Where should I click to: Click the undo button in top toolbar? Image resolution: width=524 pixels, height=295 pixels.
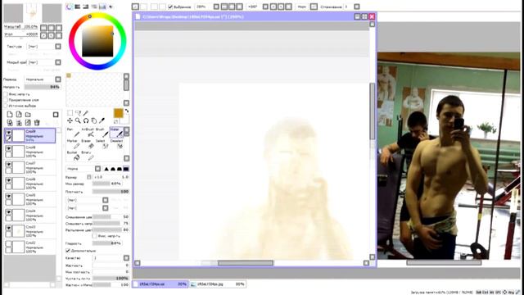[x=135, y=7]
